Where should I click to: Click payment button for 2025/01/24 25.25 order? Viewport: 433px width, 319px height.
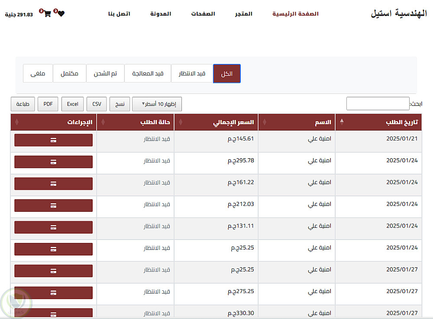(54, 249)
